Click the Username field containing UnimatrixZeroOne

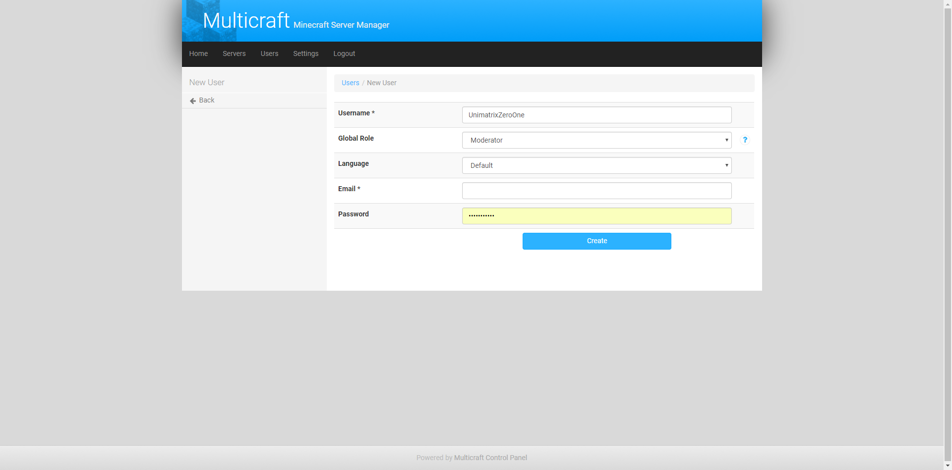pos(596,115)
